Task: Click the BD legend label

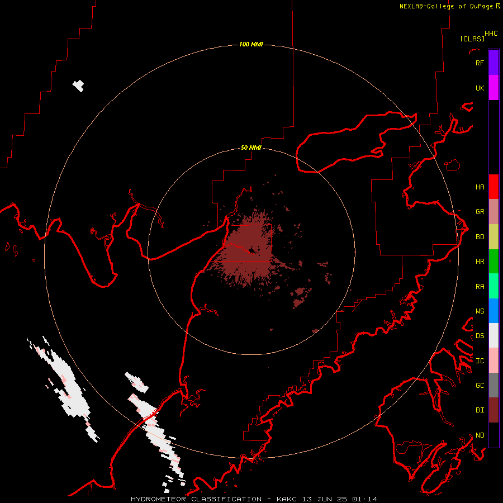Action: (x=480, y=237)
